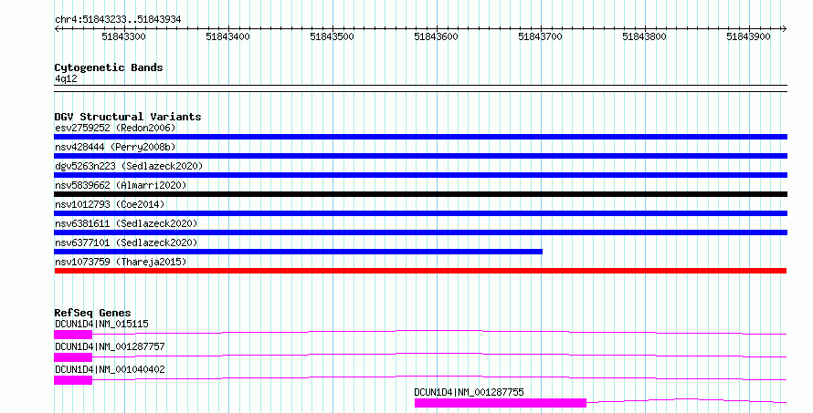Click the left arrowhead of the ruler
This screenshot has height=413, width=813.
coord(57,29)
